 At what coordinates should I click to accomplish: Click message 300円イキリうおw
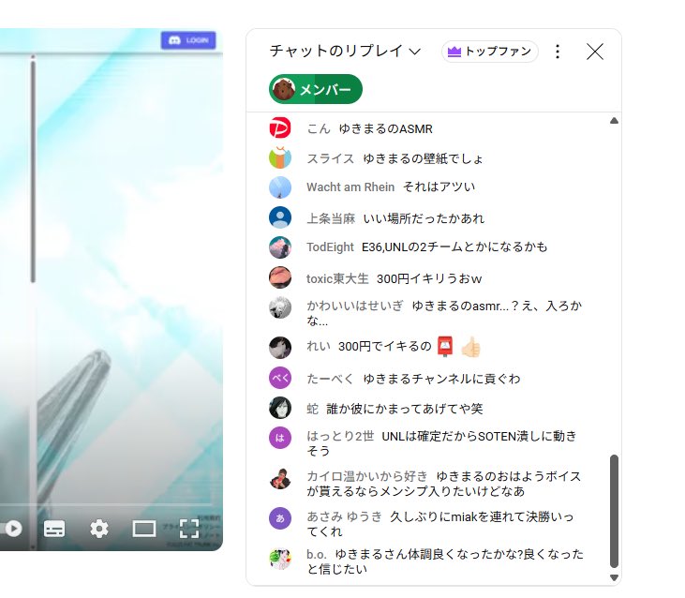tap(429, 278)
